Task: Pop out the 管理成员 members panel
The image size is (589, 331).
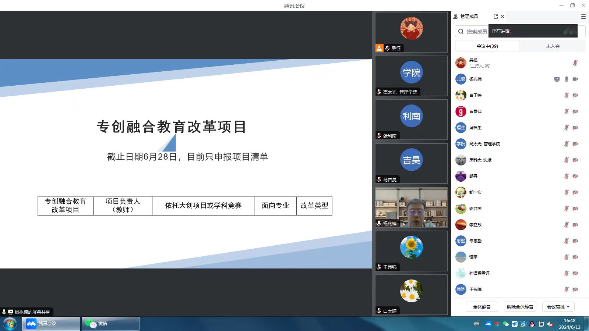Action: 495,17
